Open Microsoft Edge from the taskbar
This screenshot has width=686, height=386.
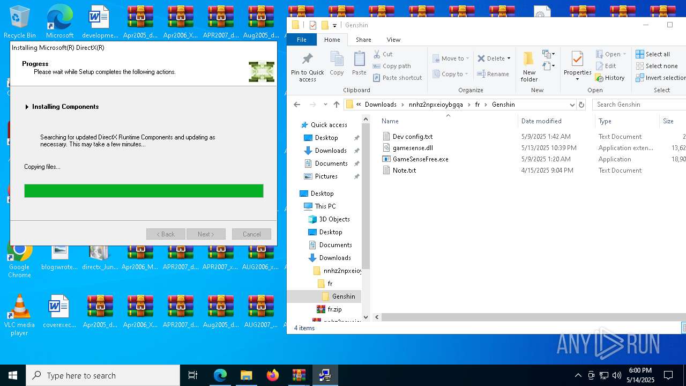(x=220, y=375)
